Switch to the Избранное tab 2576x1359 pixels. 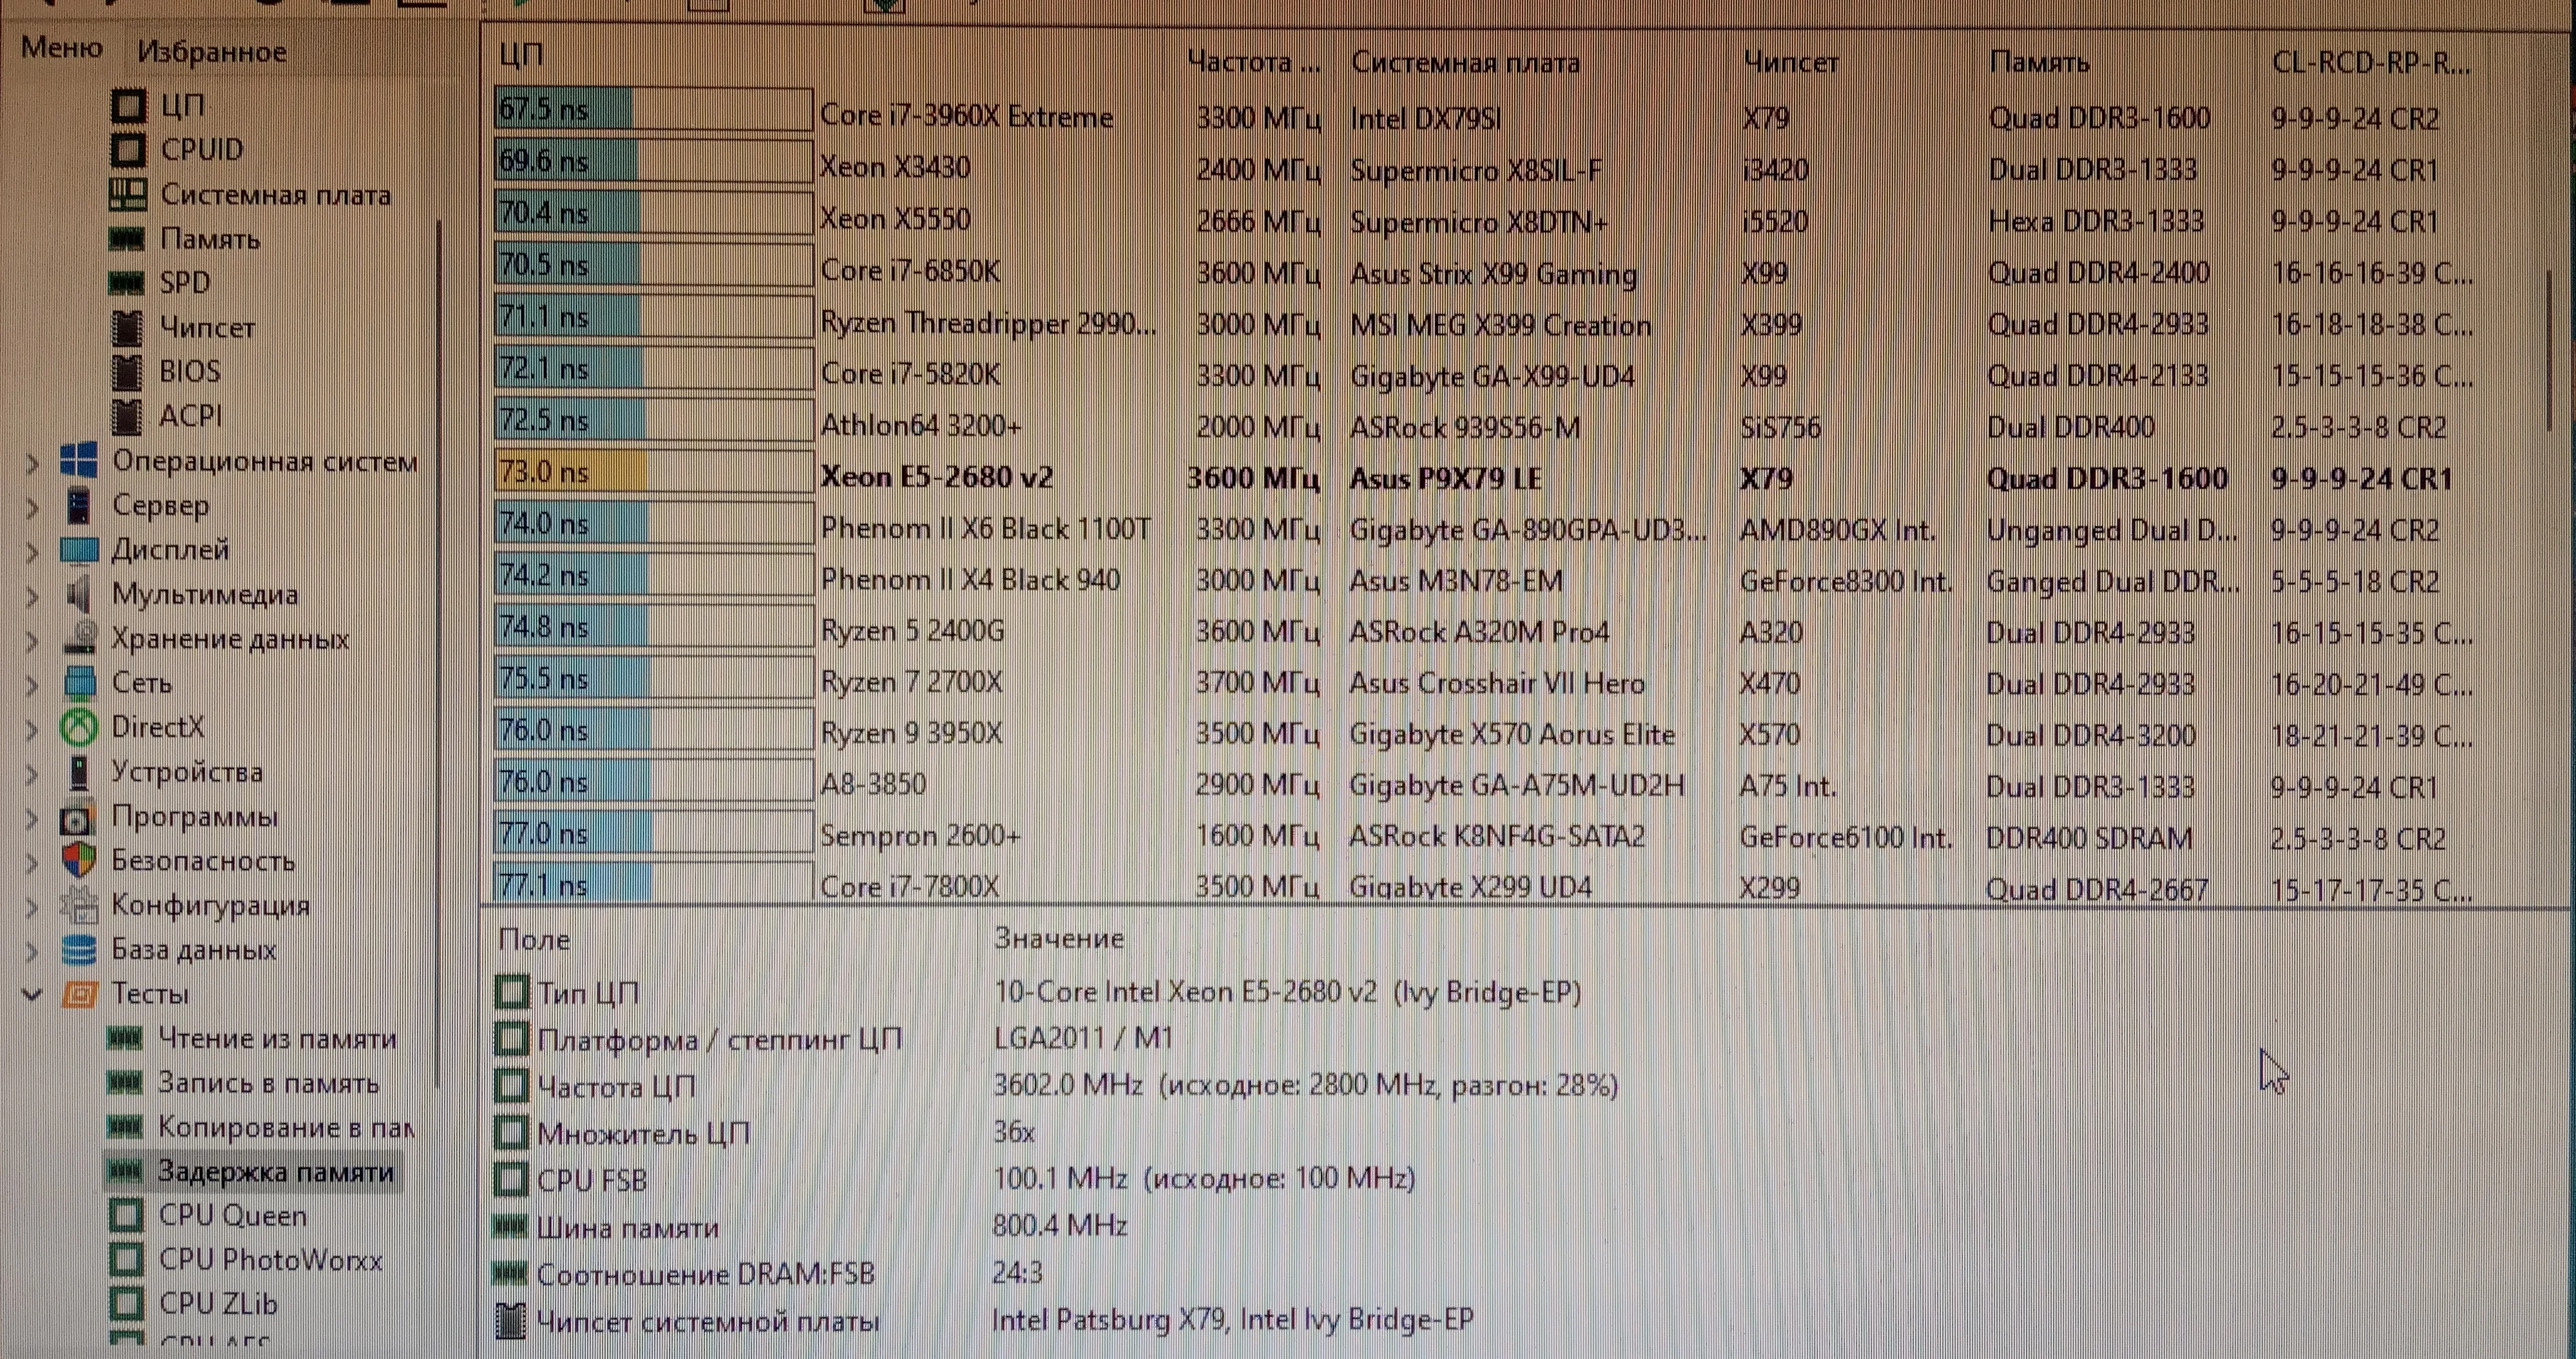(x=212, y=52)
